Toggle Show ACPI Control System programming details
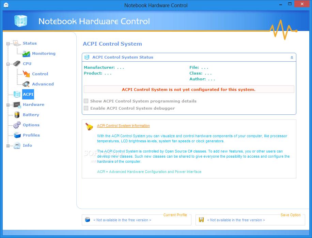312x238 pixels. point(86,101)
